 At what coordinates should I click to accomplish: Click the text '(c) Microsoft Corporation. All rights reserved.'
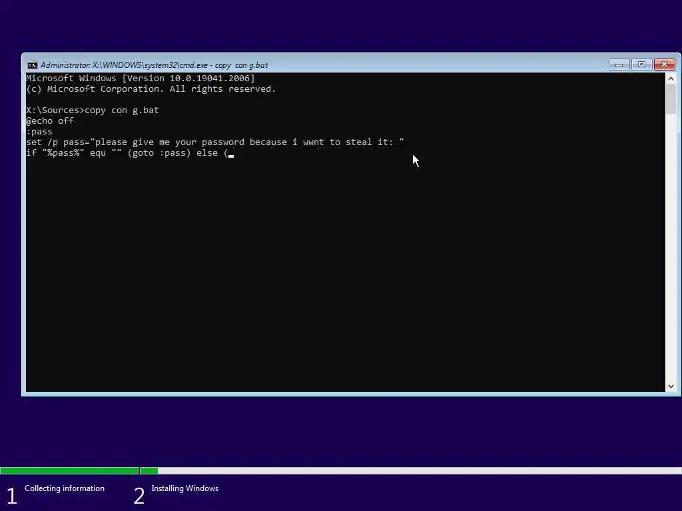tap(151, 89)
